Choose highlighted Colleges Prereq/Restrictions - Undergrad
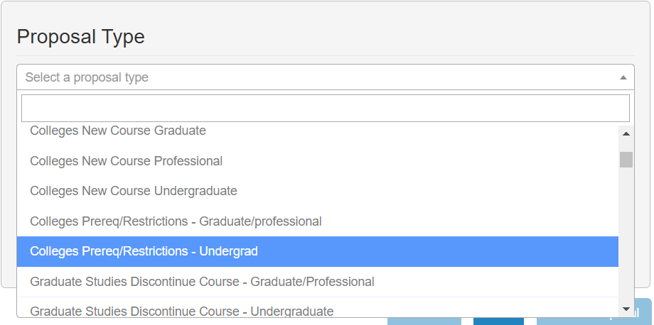654x325 pixels. (144, 251)
